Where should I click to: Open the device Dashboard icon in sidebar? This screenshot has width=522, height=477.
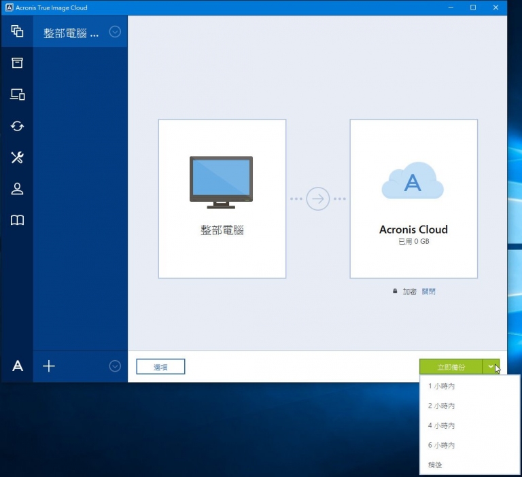[17, 94]
